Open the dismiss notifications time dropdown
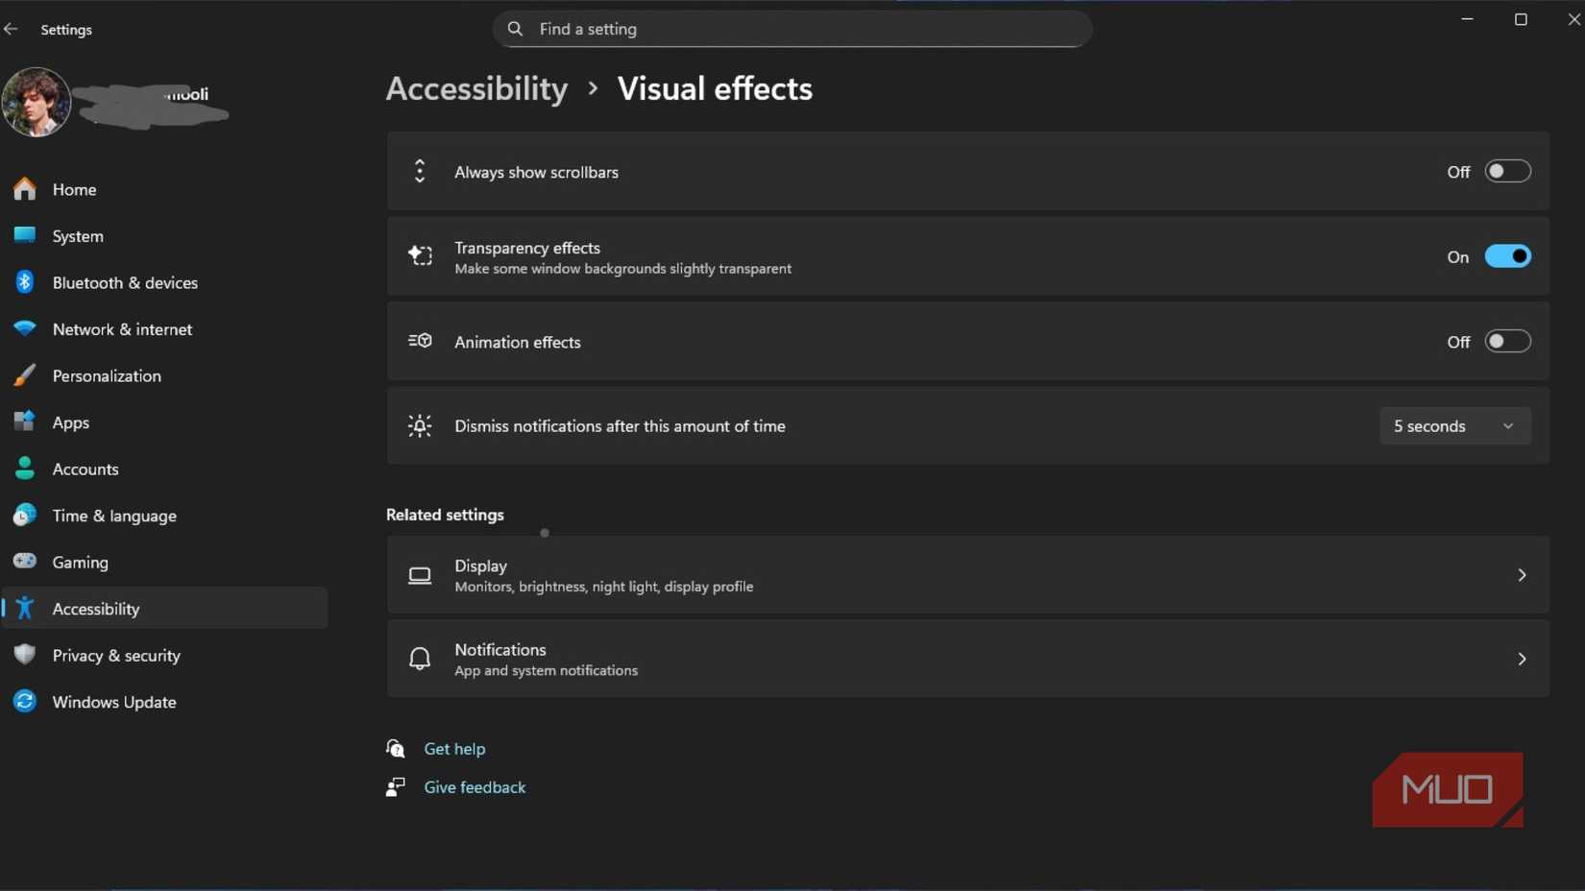 coord(1454,425)
